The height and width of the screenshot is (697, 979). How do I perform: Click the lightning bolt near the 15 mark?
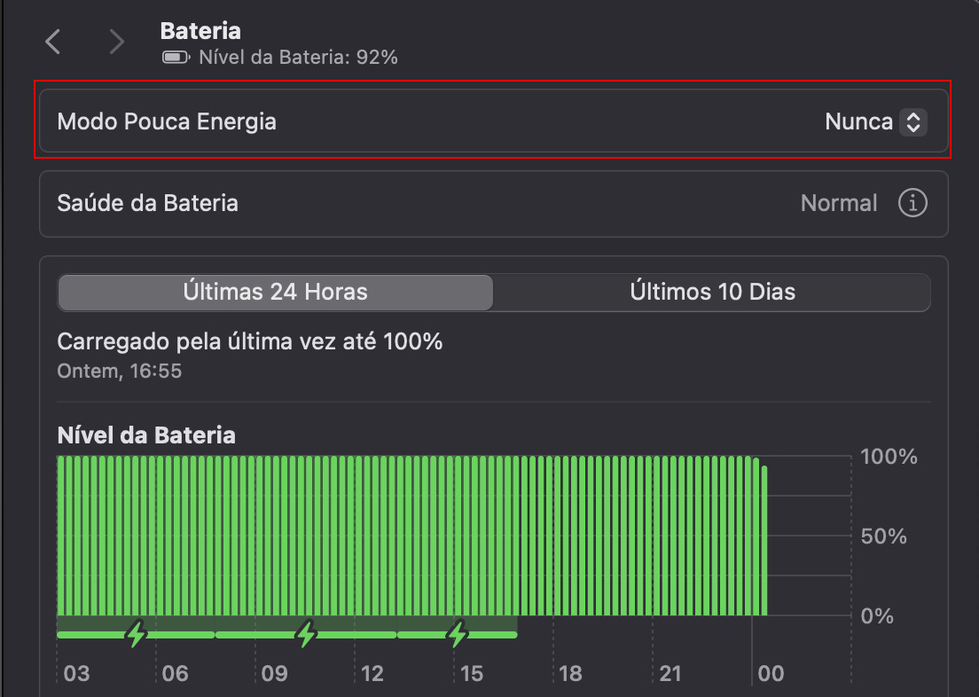[x=458, y=633]
